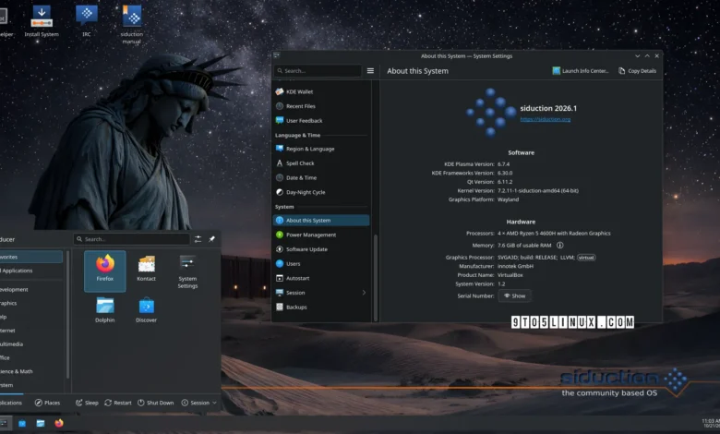This screenshot has height=434, width=720.
Task: Select Multimedia category in launcher
Action: pyautogui.click(x=30, y=344)
